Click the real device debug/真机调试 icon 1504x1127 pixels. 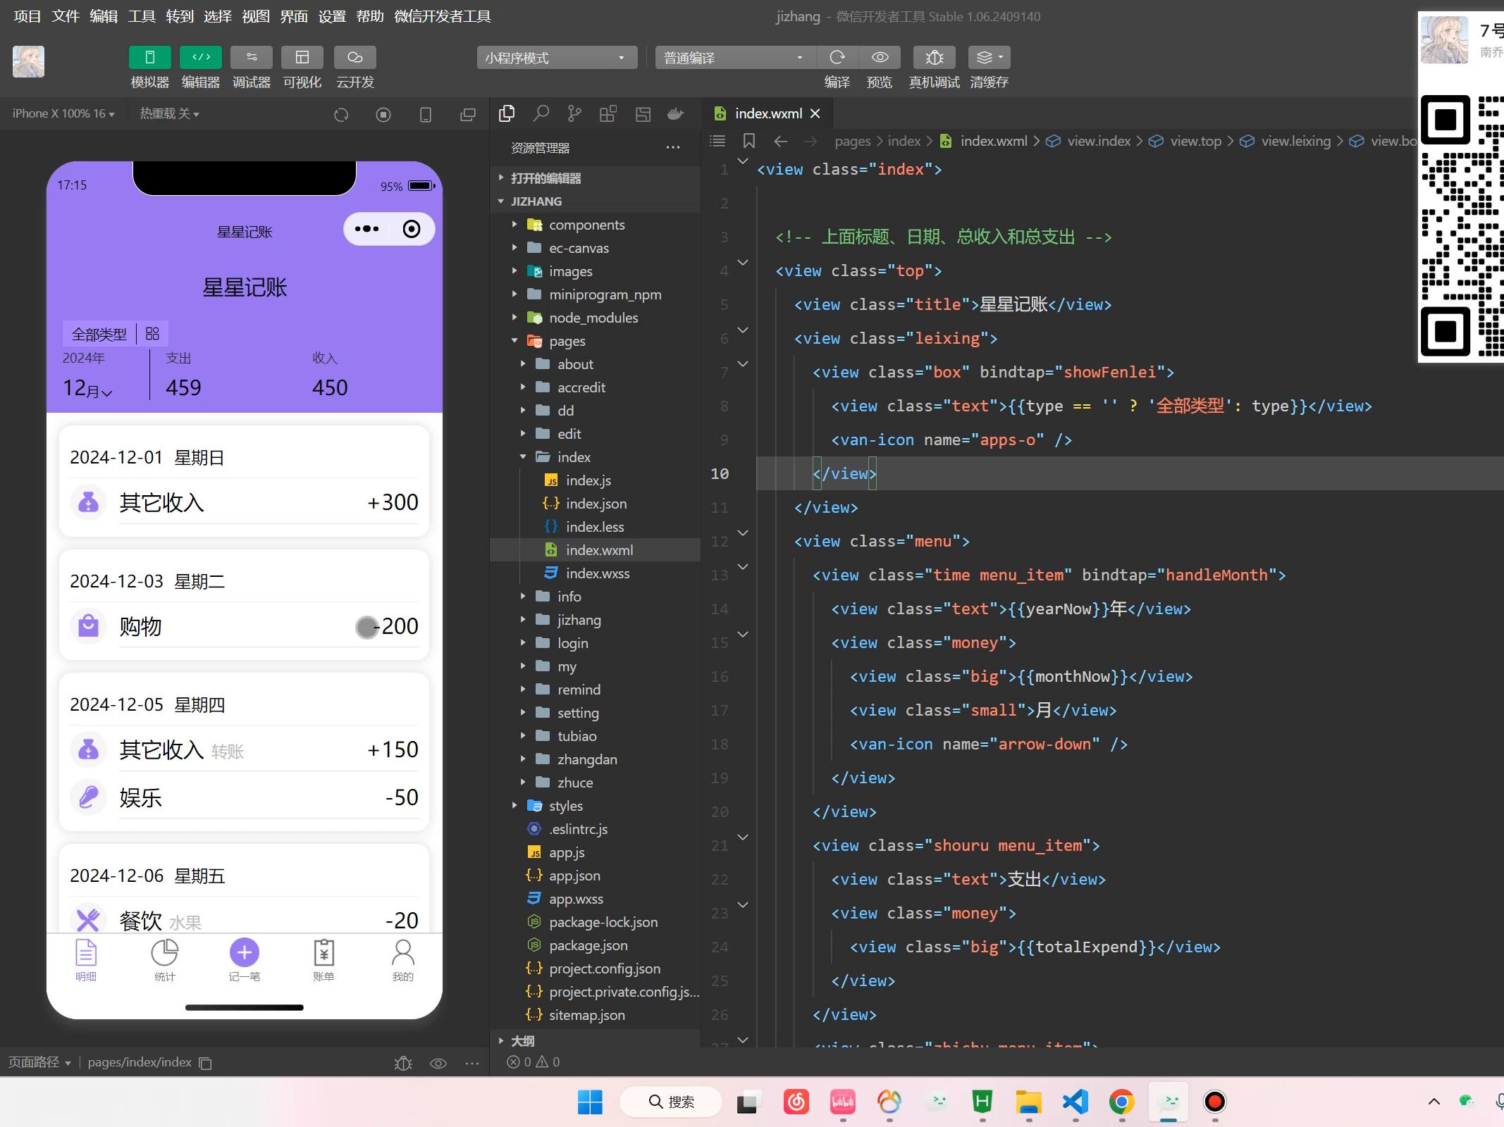pos(935,57)
